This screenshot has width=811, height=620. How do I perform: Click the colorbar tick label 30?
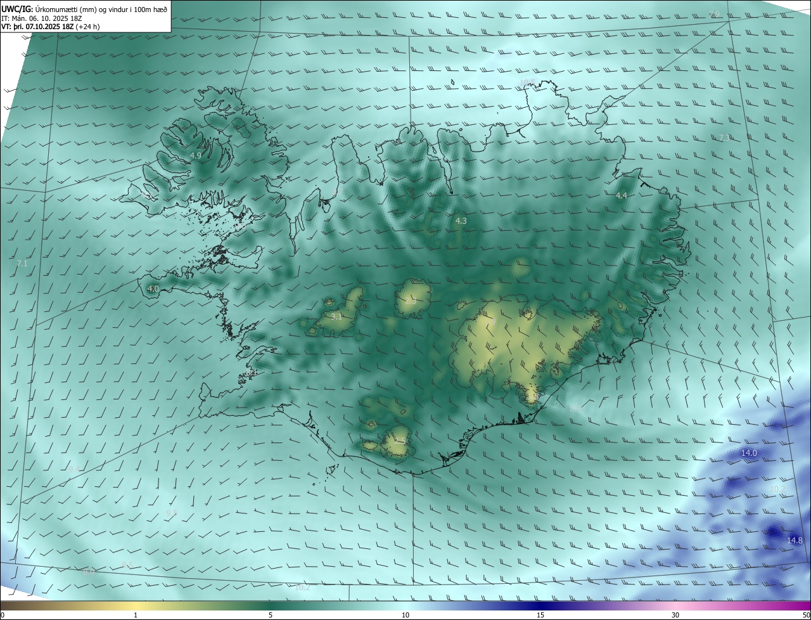click(x=675, y=615)
